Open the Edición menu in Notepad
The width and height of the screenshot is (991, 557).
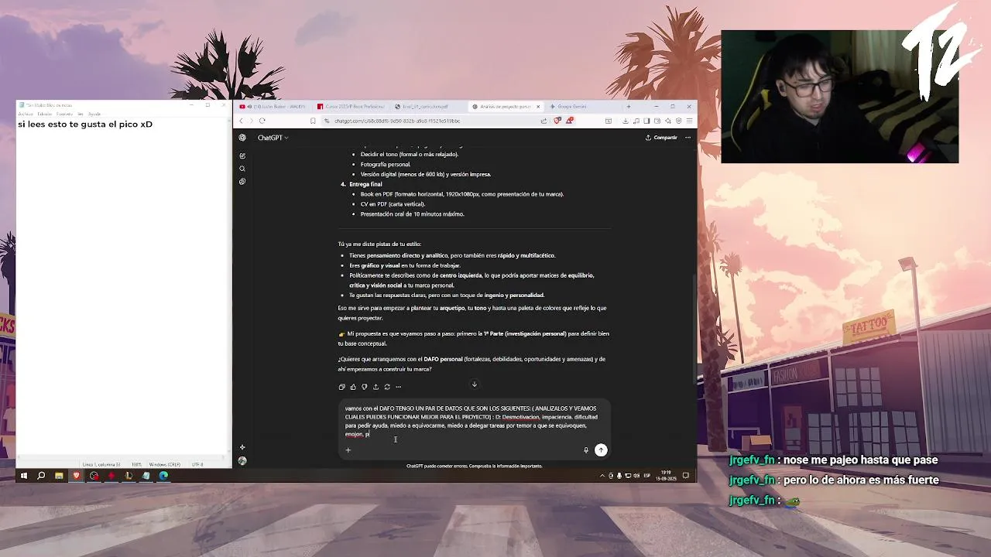(x=45, y=114)
